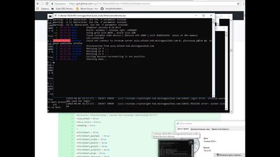Screen dimensions: 280x157
Task: Minimize the ethminer.exe console window
Action: tap(196, 16)
